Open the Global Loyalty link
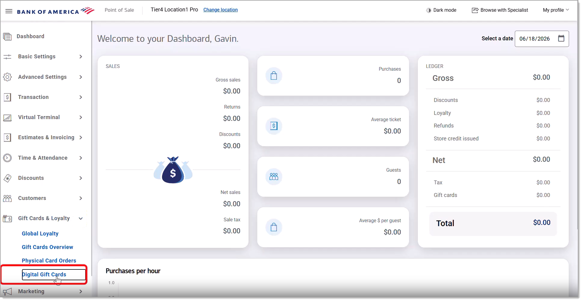The height and width of the screenshot is (301, 582). pos(40,234)
